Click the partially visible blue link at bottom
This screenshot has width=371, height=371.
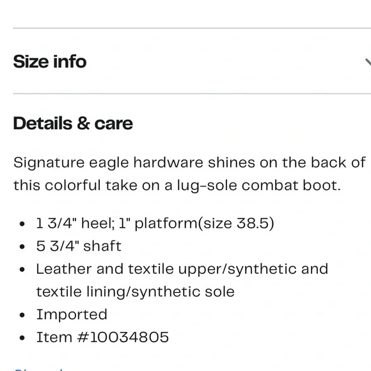[x=39, y=369]
